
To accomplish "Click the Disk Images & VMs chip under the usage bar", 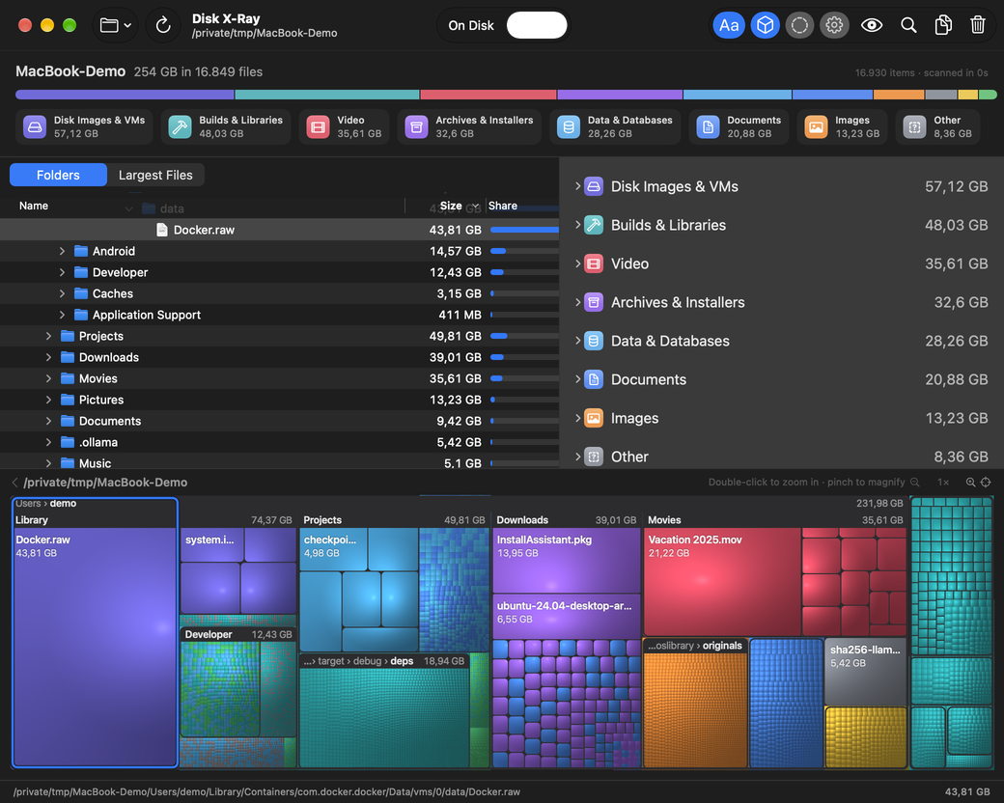I will (x=84, y=126).
